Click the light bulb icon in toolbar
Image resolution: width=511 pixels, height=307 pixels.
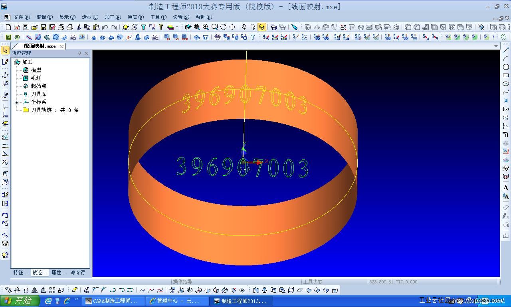pos(126,27)
